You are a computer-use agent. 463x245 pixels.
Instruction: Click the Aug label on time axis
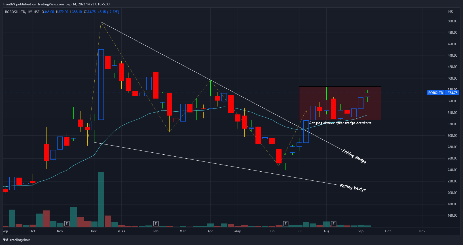point(326,231)
